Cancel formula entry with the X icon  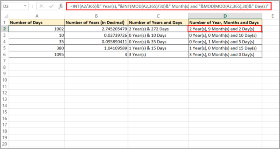pyautogui.click(x=42, y=6)
